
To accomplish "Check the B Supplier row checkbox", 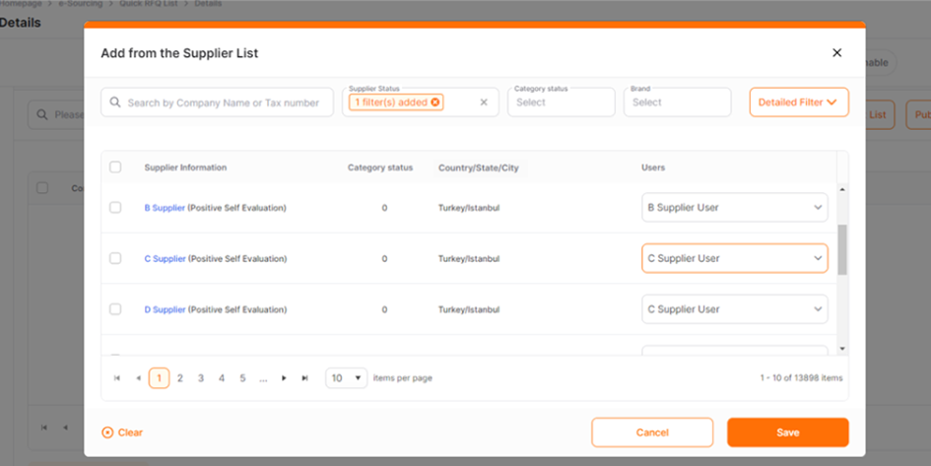I will (115, 207).
